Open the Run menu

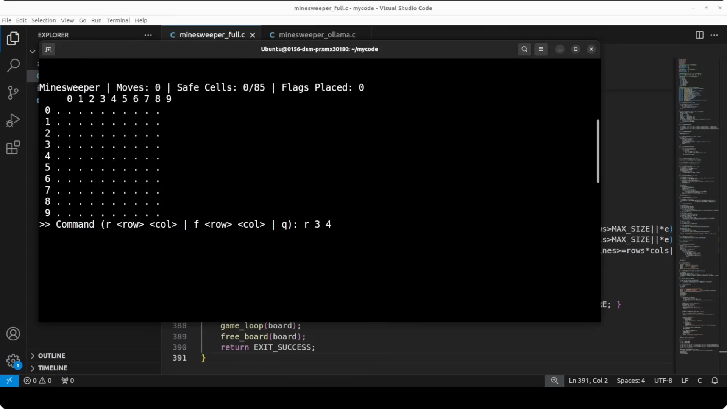96,20
